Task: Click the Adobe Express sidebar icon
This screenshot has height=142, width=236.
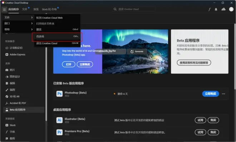Action: click(7, 54)
